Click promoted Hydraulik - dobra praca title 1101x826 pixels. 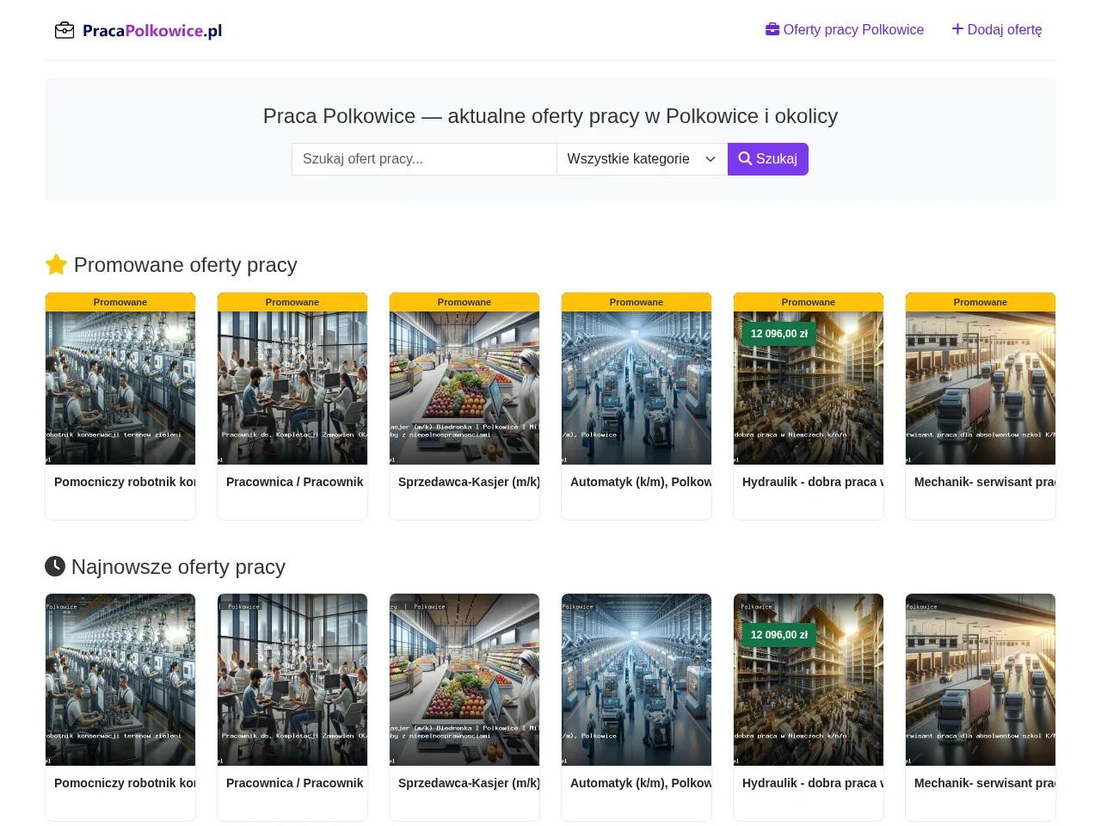813,482
